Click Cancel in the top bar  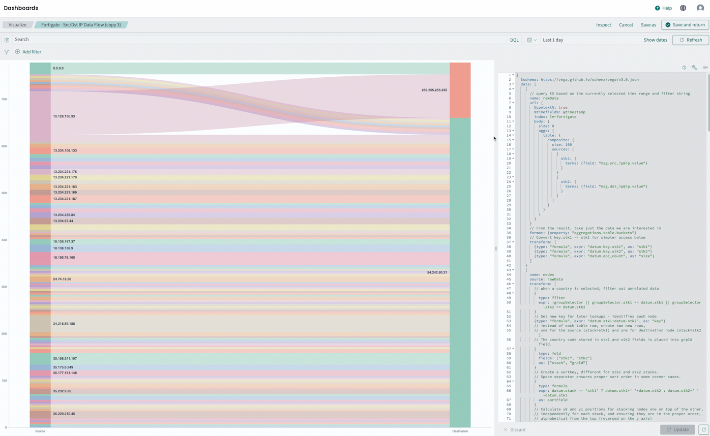(x=626, y=25)
